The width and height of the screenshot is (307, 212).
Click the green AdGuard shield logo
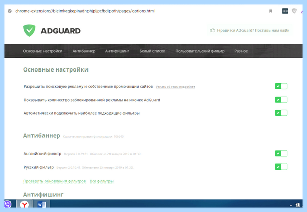[x=29, y=31]
